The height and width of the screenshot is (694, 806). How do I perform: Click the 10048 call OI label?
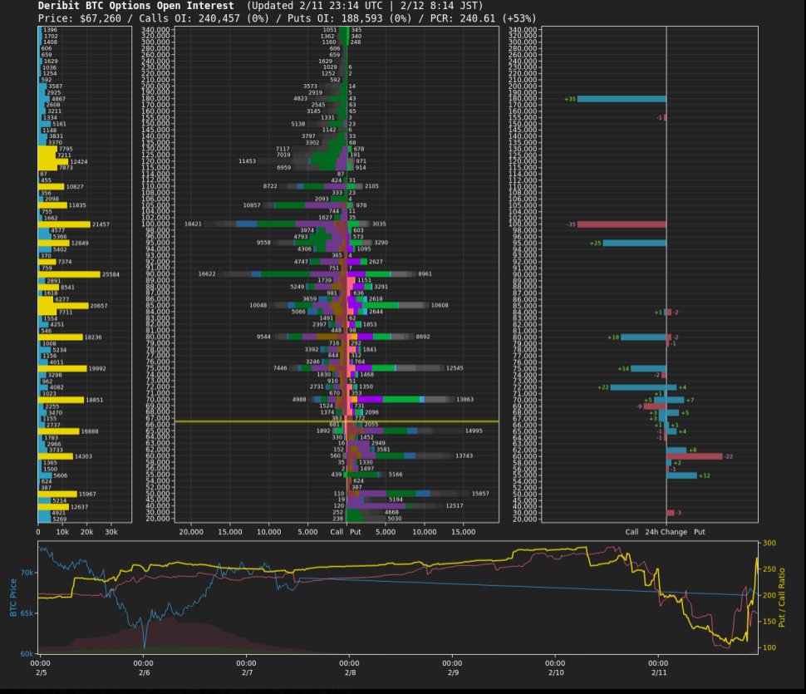coord(258,305)
